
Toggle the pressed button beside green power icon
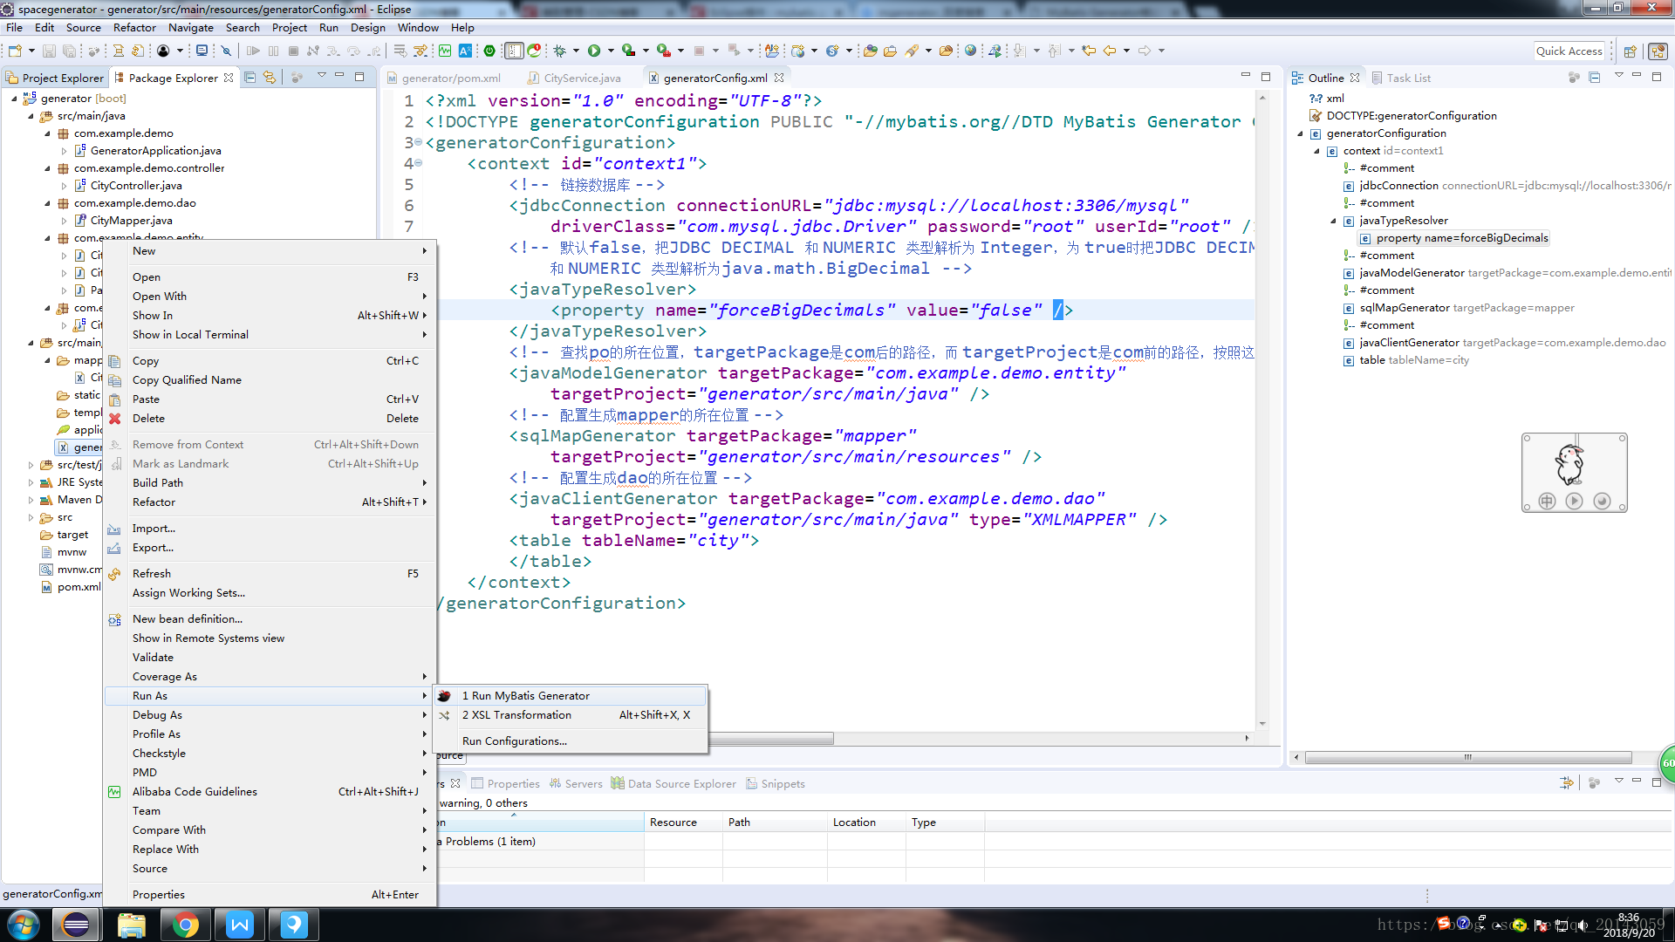pos(515,51)
